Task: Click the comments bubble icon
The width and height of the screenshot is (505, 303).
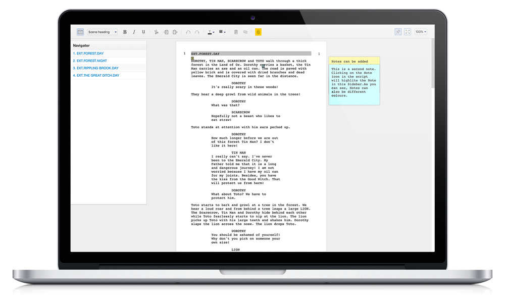Action: pos(245,32)
